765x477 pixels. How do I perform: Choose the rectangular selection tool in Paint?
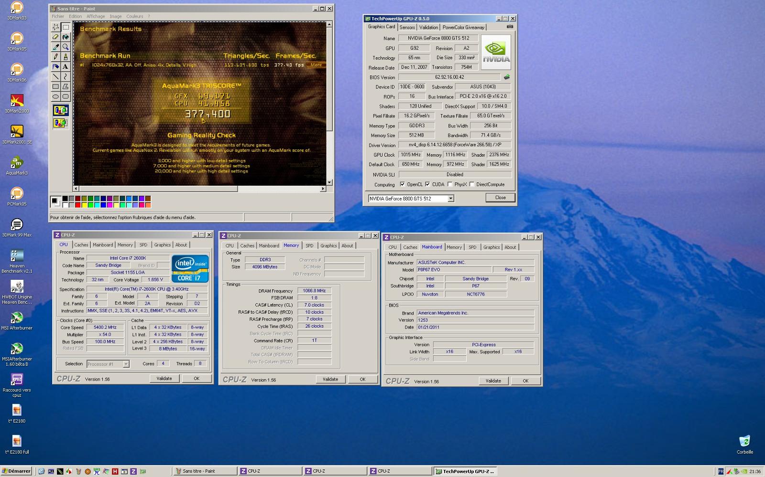(66, 27)
